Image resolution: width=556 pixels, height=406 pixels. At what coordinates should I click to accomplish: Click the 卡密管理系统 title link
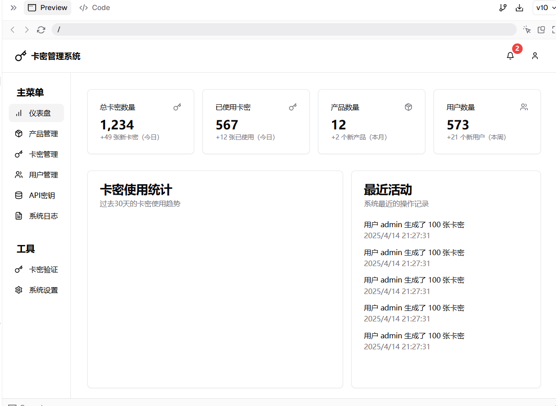tap(56, 56)
